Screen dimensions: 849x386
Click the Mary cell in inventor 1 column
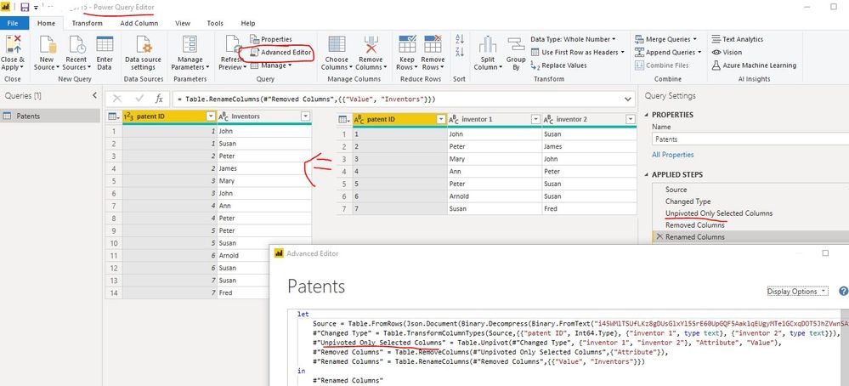tap(495, 159)
